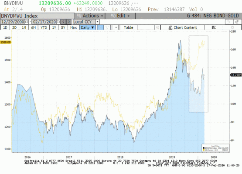Screen dimensions: 242x174
Task: Click the Table button
Action: pos(128,27)
